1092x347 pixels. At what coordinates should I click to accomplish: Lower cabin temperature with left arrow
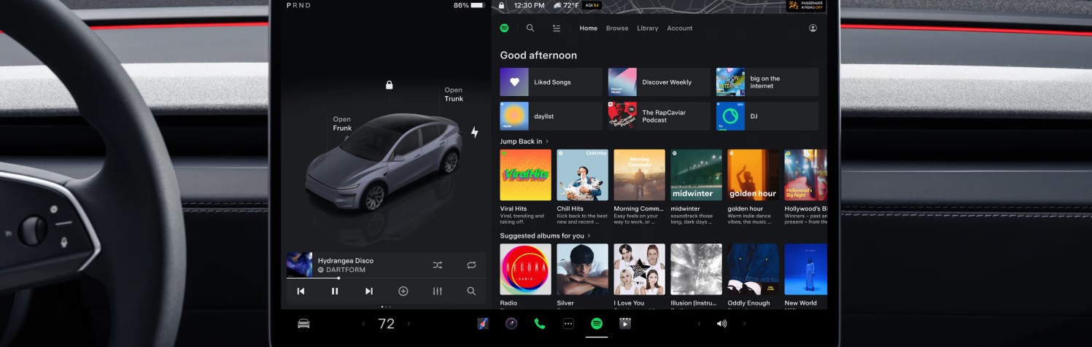click(363, 324)
